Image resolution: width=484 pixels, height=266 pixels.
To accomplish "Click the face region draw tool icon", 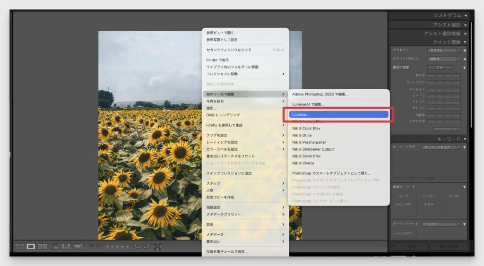I will pos(157,247).
